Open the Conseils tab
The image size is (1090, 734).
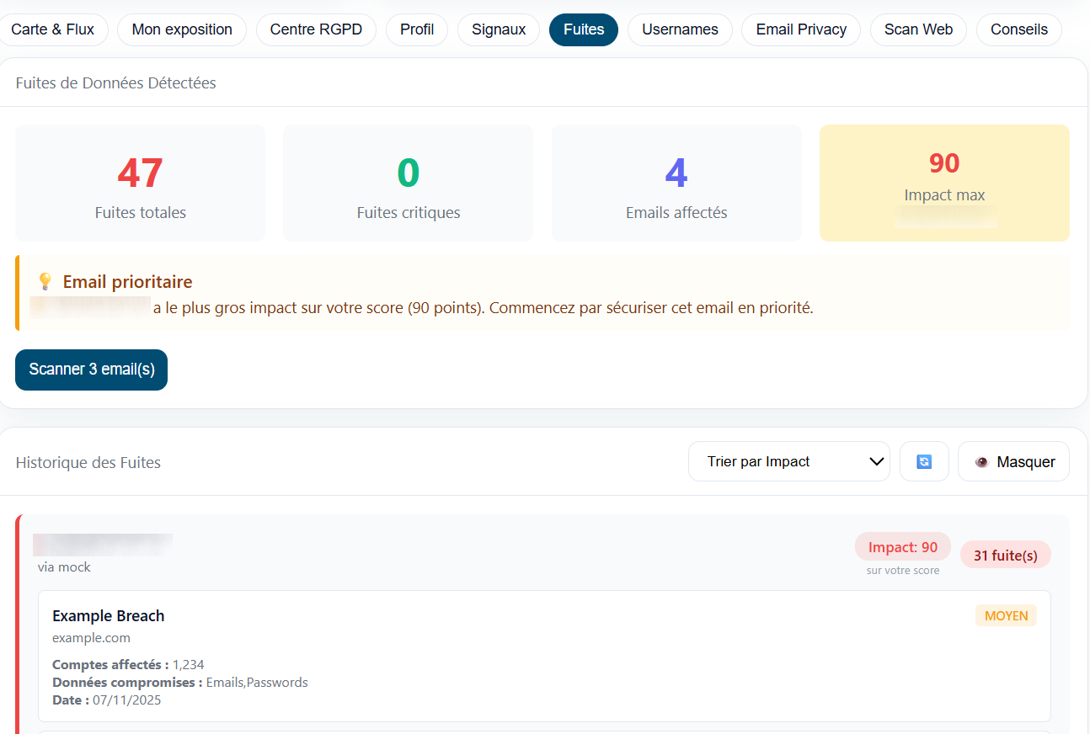pos(1019,29)
